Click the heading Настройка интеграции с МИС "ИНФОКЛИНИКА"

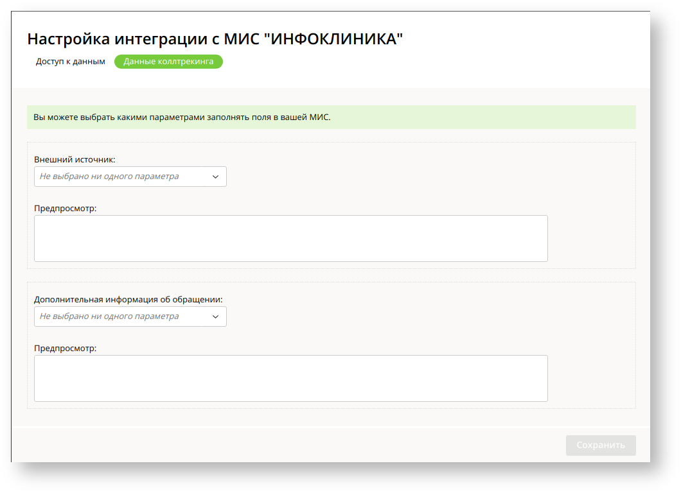point(215,39)
